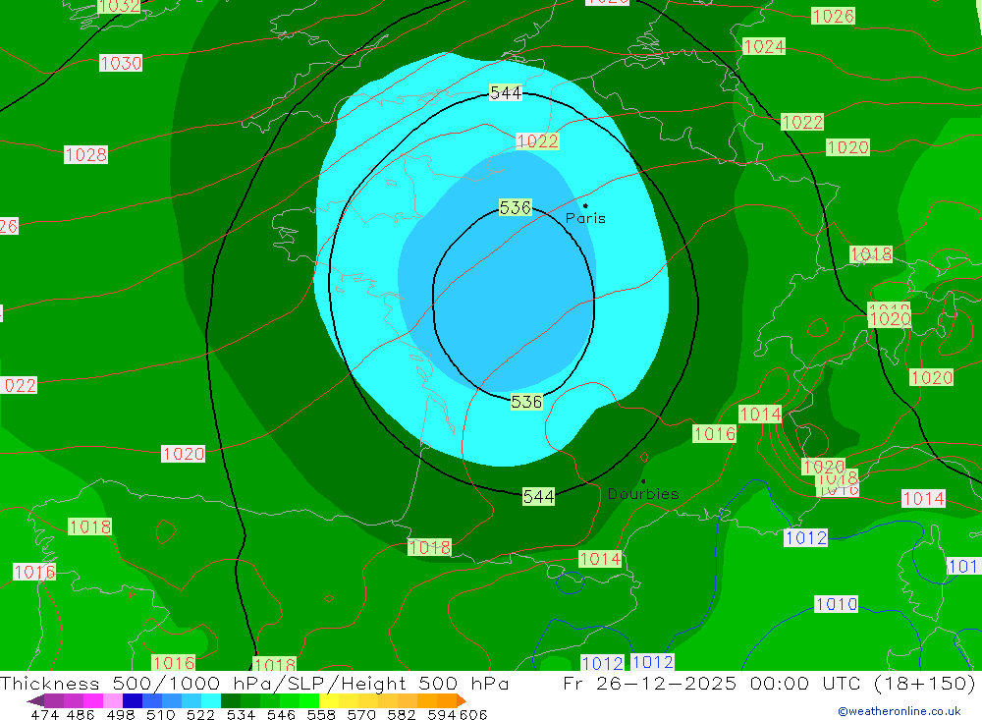Click the 606 legend value
The width and height of the screenshot is (982, 720).
[473, 715]
